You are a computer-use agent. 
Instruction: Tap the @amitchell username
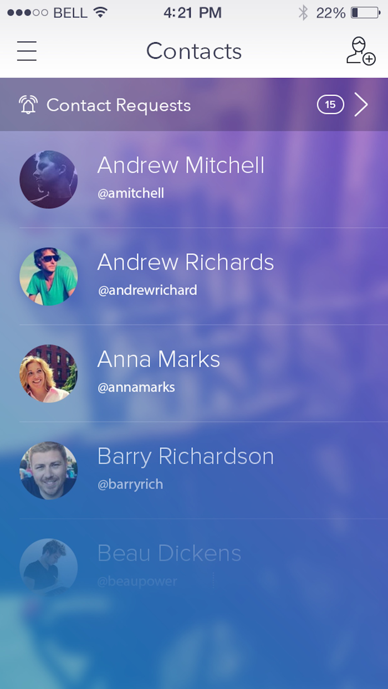[x=131, y=193]
